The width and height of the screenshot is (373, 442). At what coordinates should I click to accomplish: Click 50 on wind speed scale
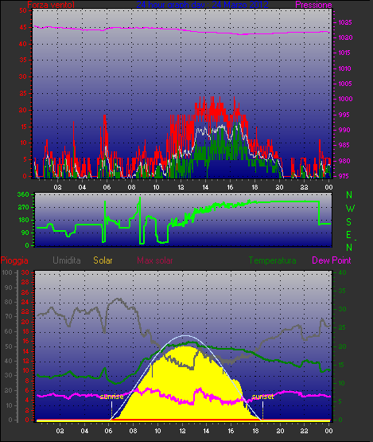click(23, 10)
